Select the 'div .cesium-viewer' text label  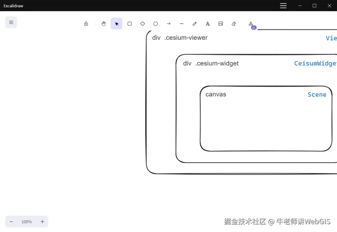coord(180,38)
